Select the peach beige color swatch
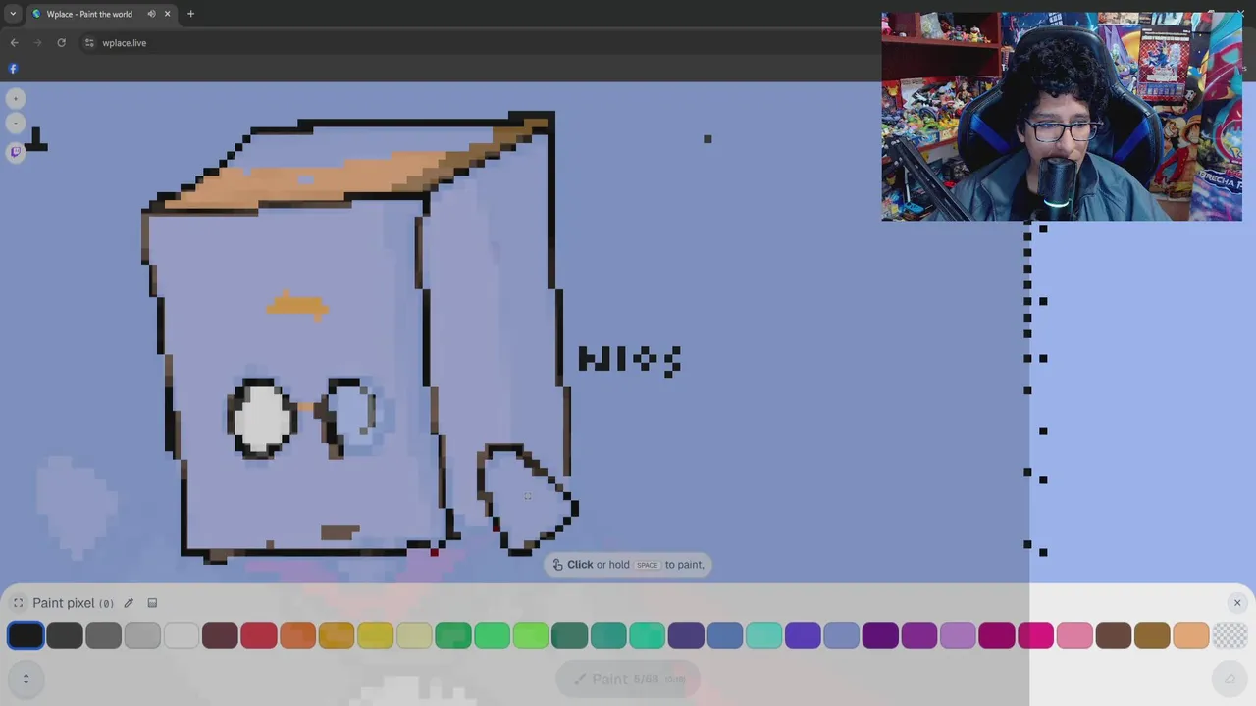 tap(1190, 635)
